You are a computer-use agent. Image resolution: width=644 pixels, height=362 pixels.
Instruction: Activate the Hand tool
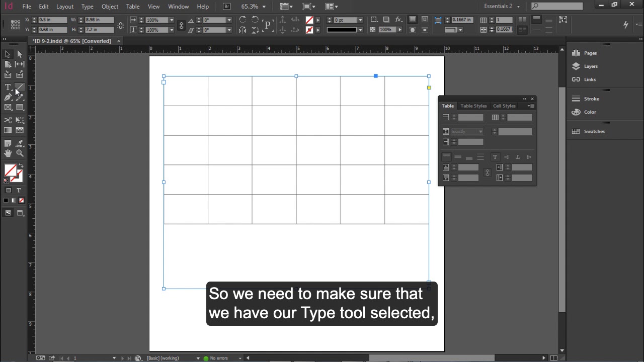(x=8, y=153)
